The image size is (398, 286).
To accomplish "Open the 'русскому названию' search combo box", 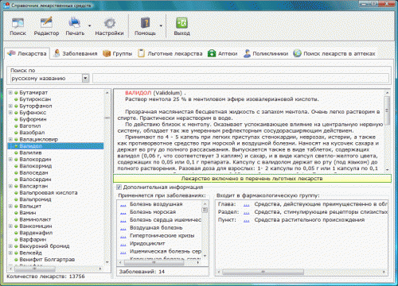I will 49,79.
